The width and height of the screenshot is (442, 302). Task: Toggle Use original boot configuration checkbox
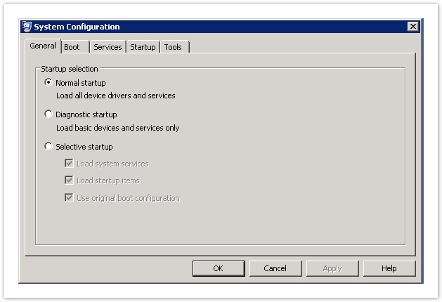(69, 197)
